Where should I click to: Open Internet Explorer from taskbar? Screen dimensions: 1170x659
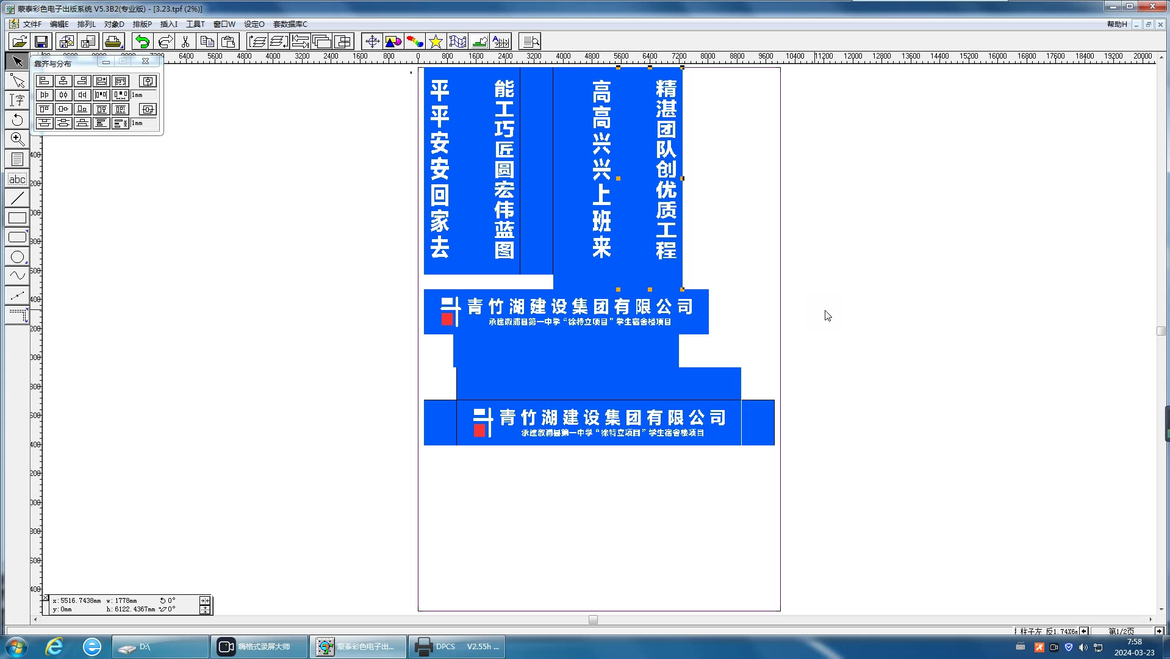[x=54, y=646]
